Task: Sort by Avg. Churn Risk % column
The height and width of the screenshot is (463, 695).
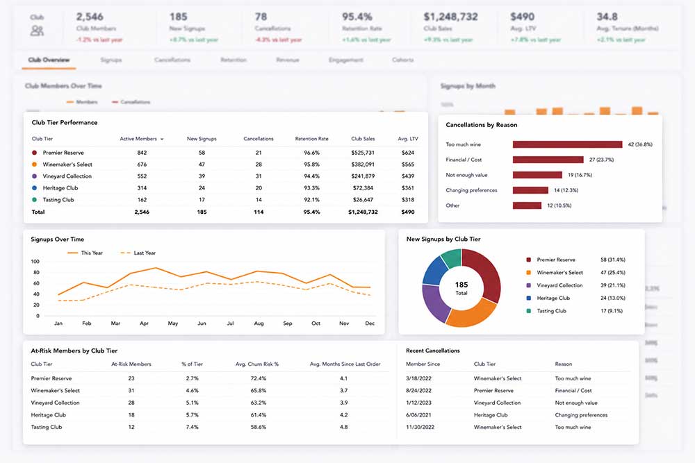Action: click(x=257, y=364)
